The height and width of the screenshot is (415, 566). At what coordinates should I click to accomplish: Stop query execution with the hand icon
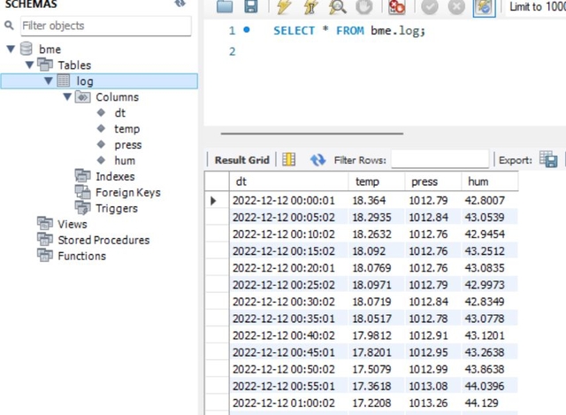[x=363, y=6]
